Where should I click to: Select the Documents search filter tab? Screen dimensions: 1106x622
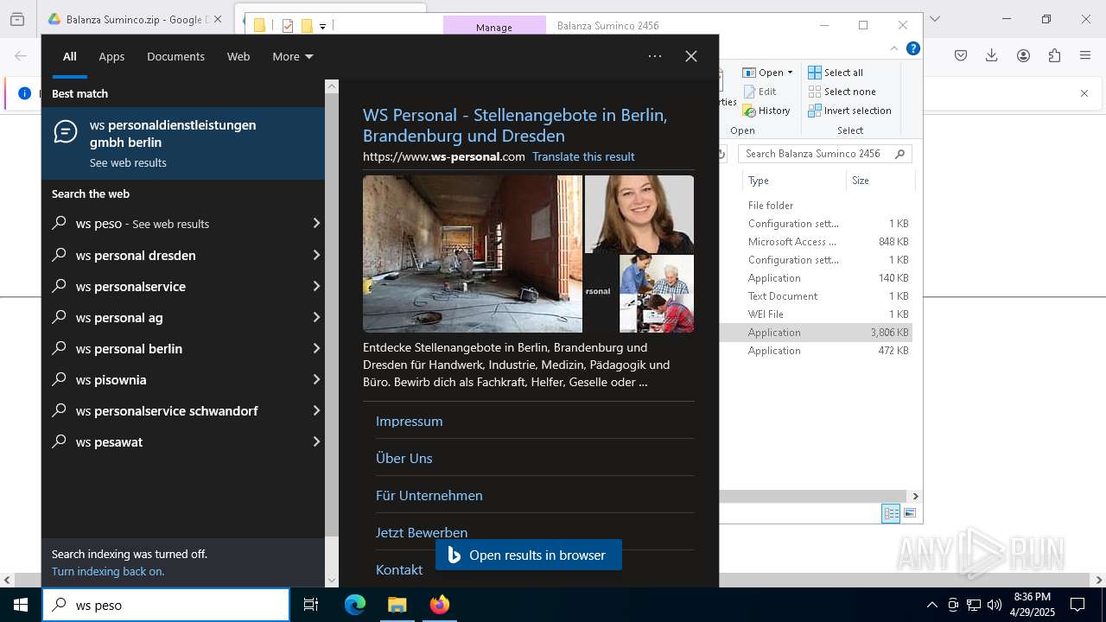[175, 56]
